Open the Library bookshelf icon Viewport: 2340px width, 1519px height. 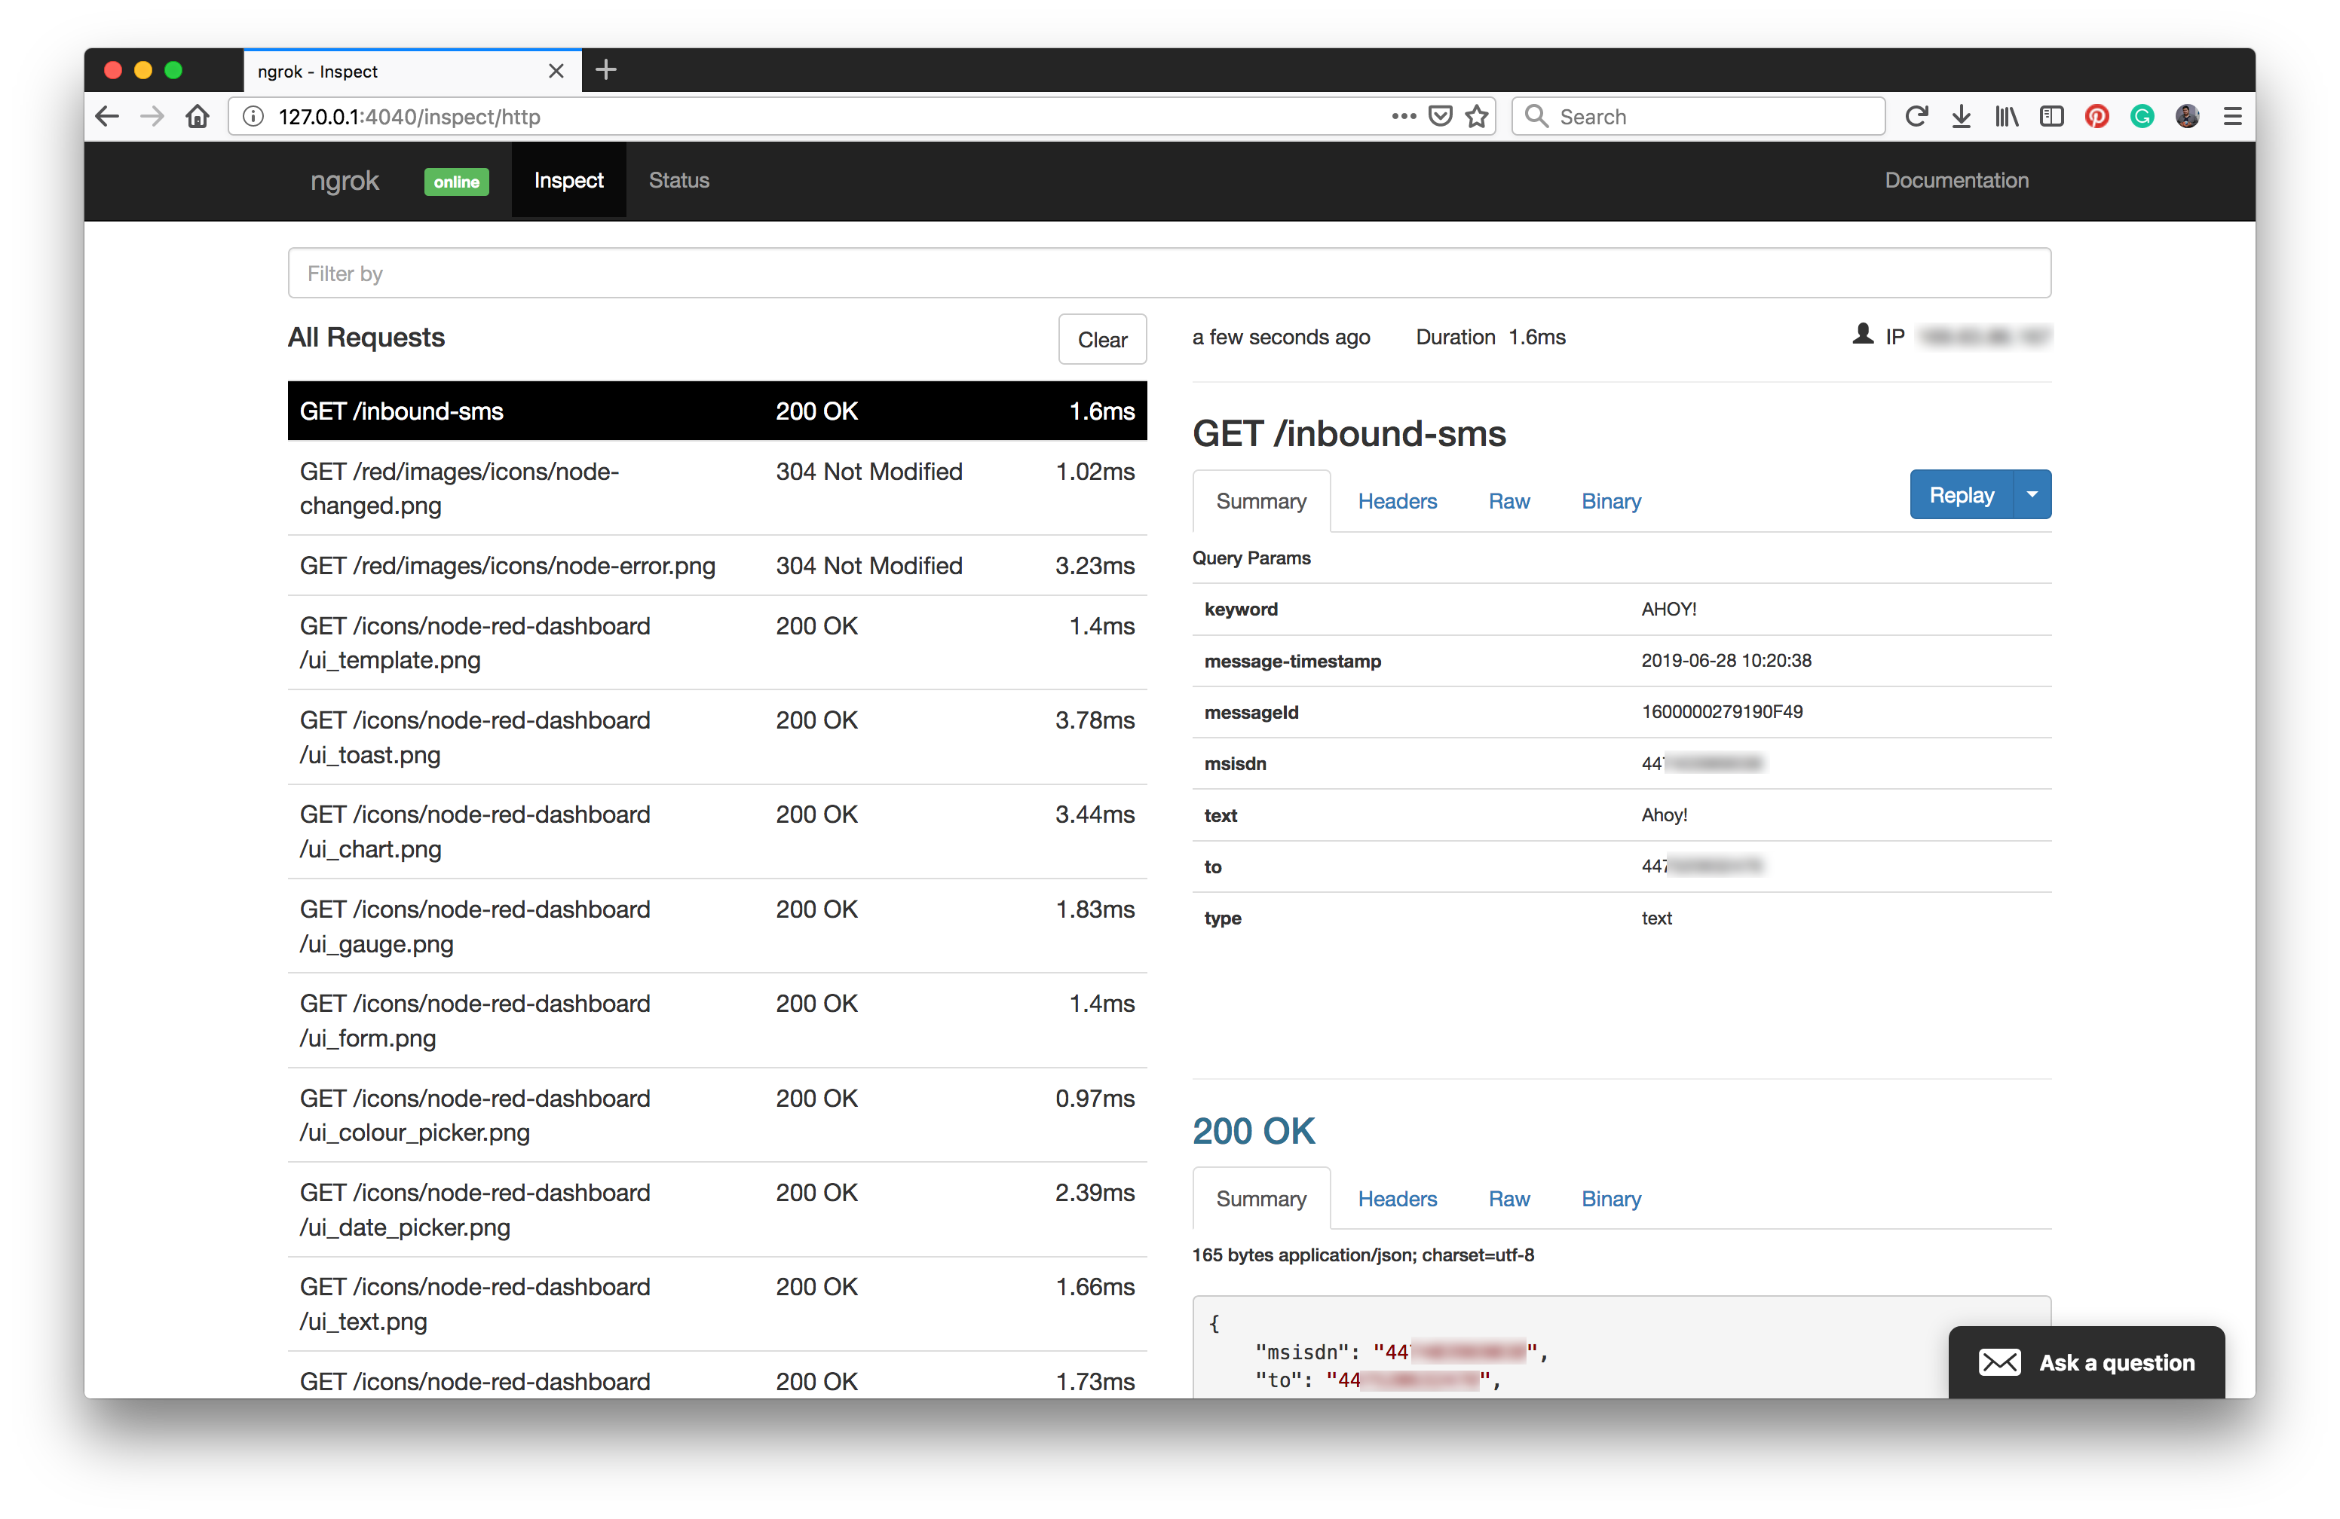[2007, 117]
